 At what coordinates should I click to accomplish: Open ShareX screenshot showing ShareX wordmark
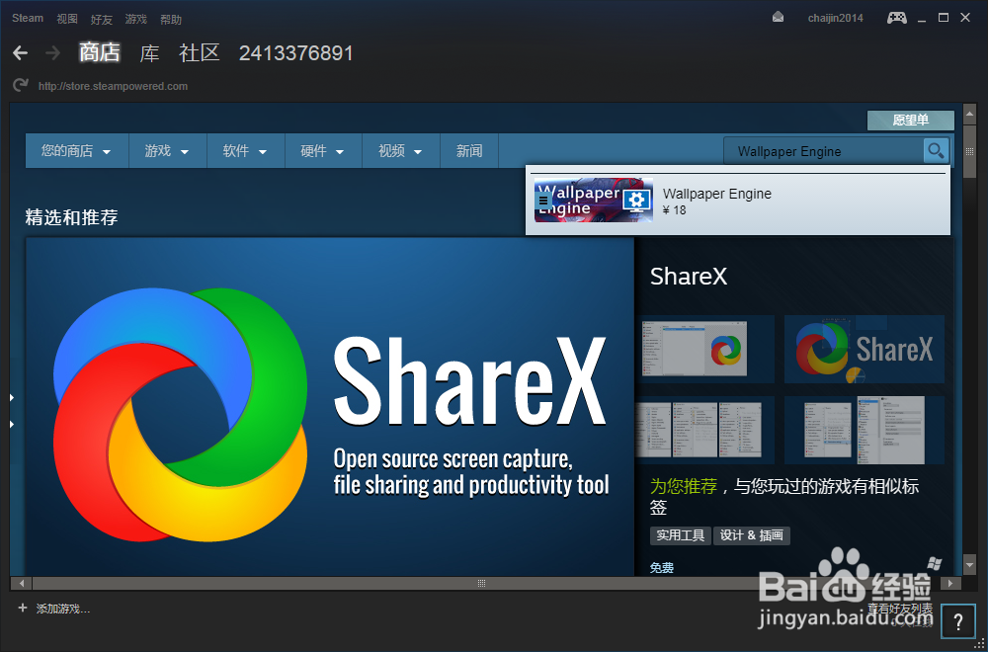point(864,349)
